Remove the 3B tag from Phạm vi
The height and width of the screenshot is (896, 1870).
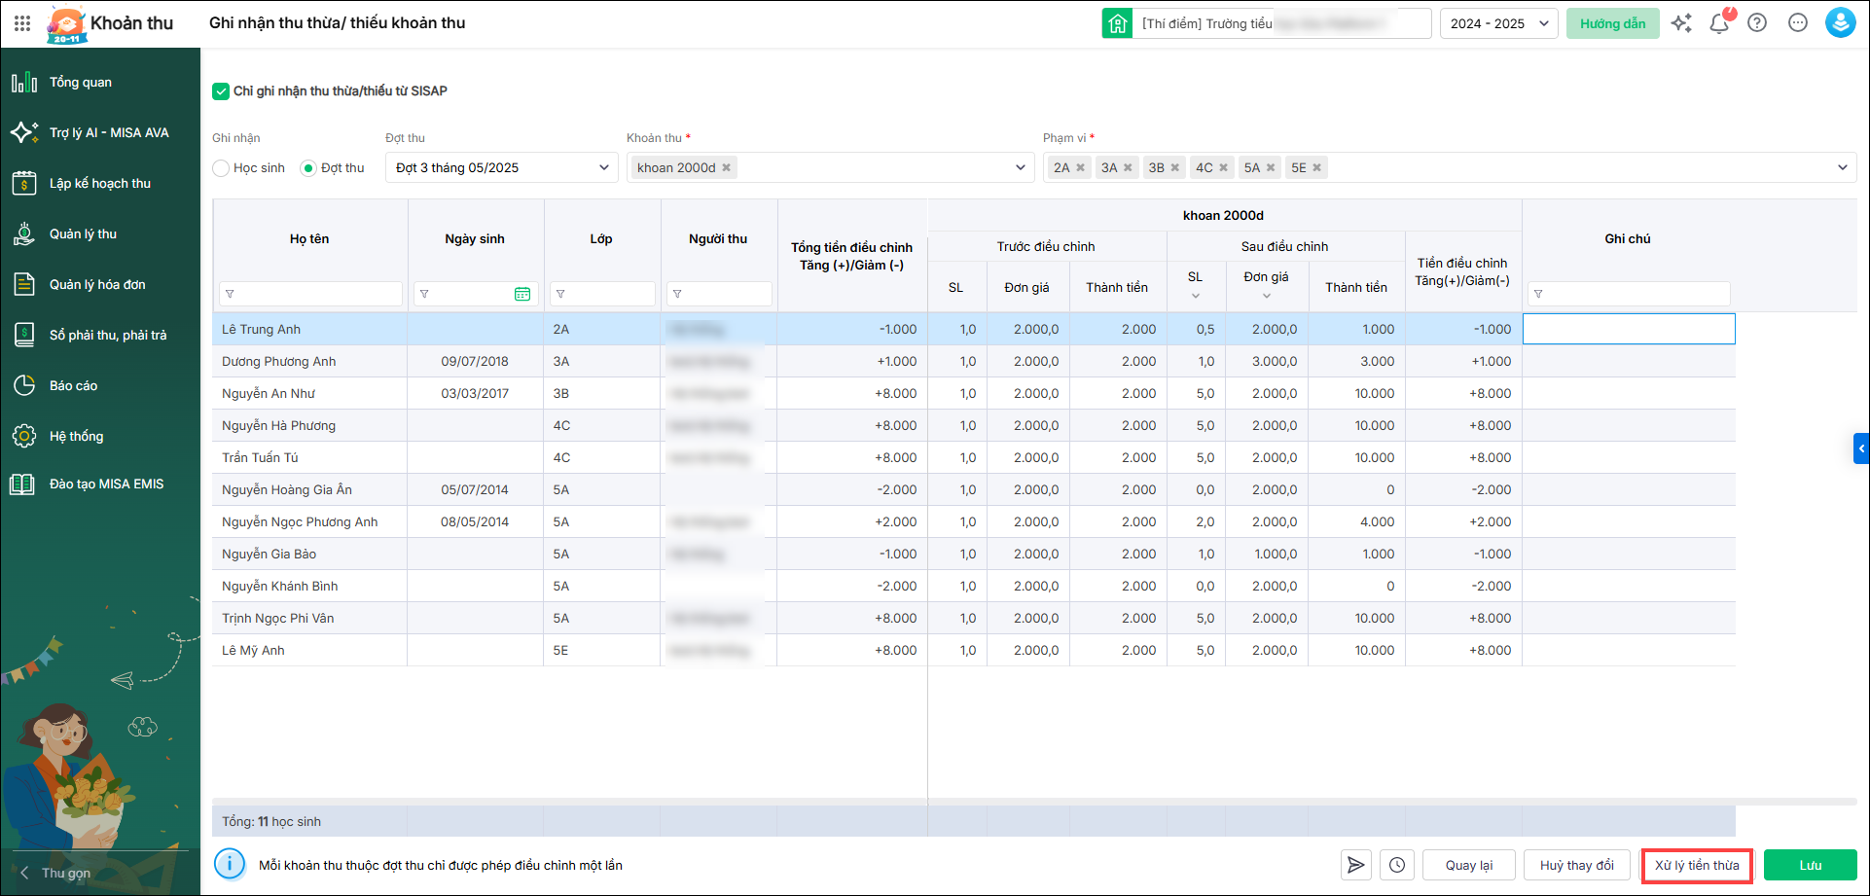click(x=1175, y=168)
